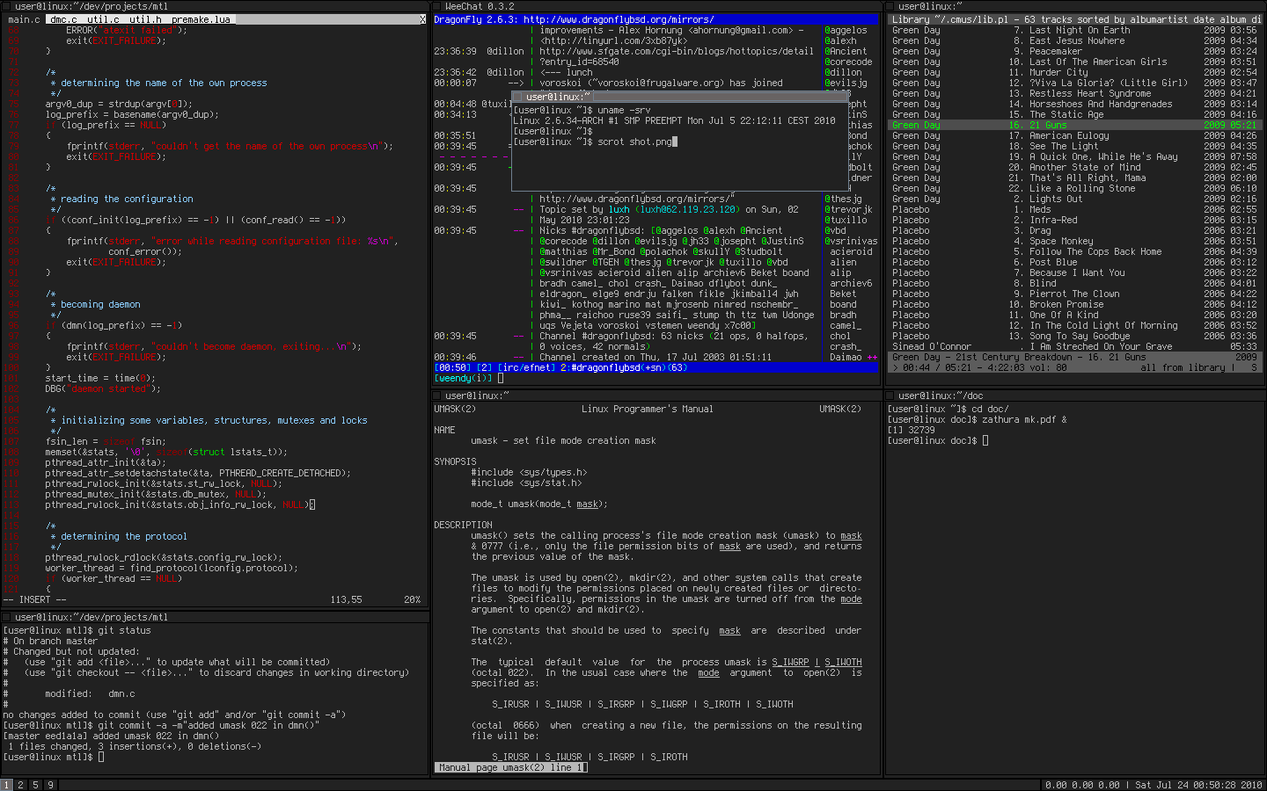Select Placebo track 'Space Monkey'

point(1061,241)
